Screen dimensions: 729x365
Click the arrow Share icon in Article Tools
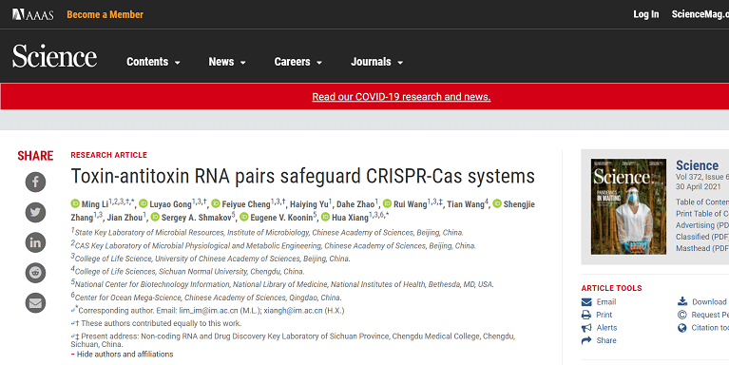tap(586, 341)
